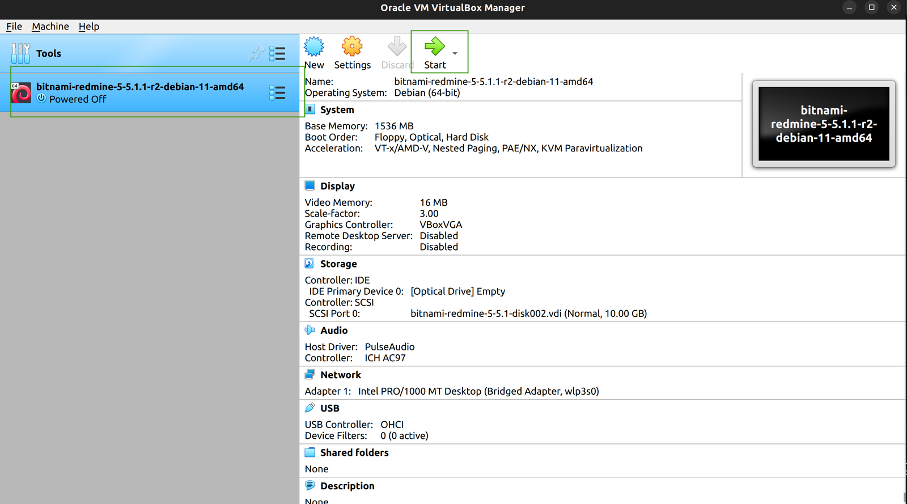Click the System section header
Image resolution: width=907 pixels, height=504 pixels.
[x=337, y=110]
